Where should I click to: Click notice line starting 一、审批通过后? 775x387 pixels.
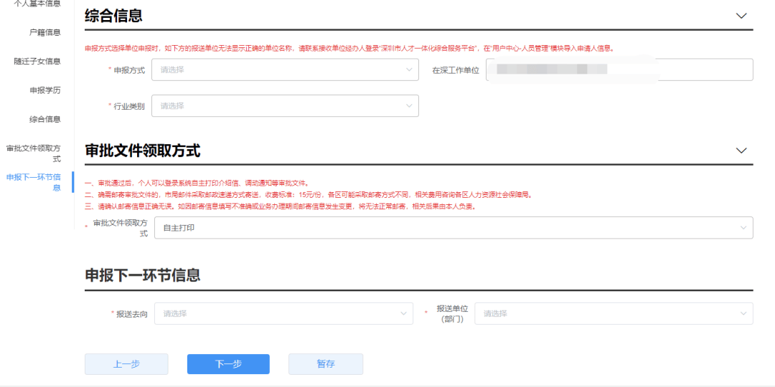(197, 183)
